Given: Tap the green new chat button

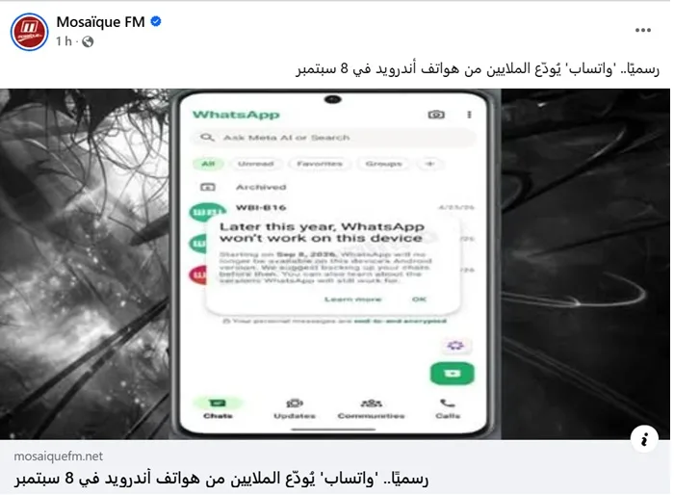Looking at the screenshot, I should pyautogui.click(x=453, y=374).
